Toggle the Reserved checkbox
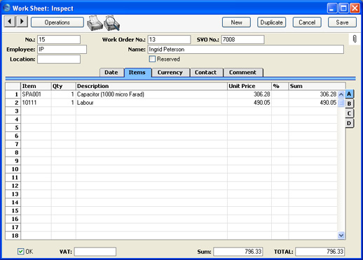This screenshot has height=260, width=363. pyautogui.click(x=152, y=59)
